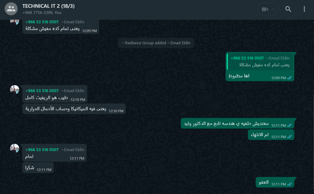Click read receipt ticks on العفو message
Image resolution: width=314 pixels, height=194 pixels.
point(290,184)
